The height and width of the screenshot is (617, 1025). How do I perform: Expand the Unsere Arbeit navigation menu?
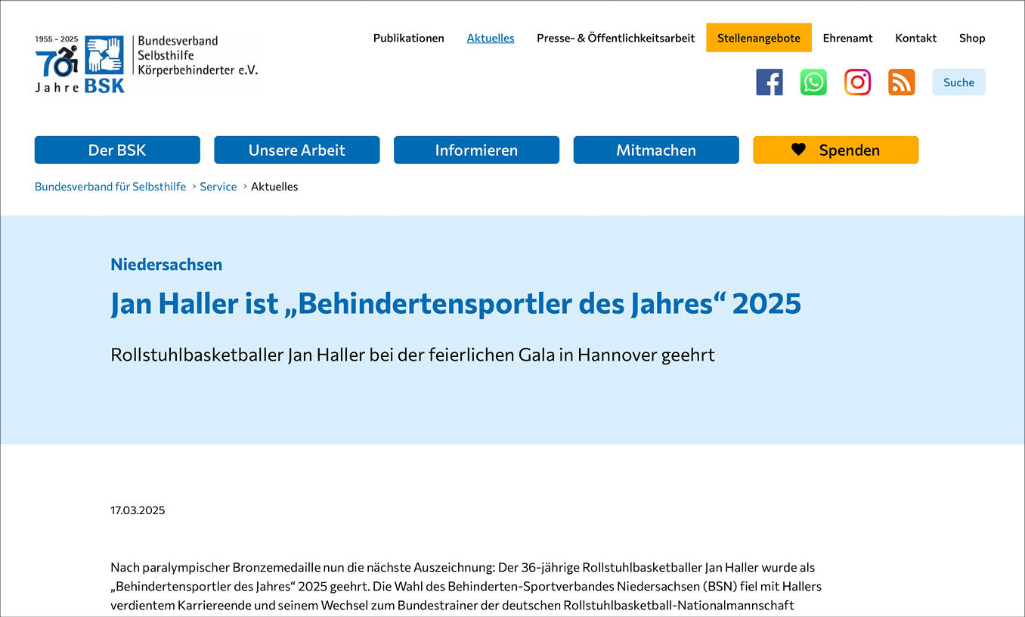point(296,150)
